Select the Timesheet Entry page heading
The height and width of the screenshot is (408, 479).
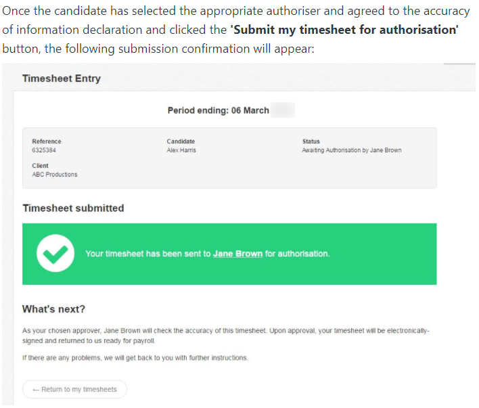click(x=62, y=78)
